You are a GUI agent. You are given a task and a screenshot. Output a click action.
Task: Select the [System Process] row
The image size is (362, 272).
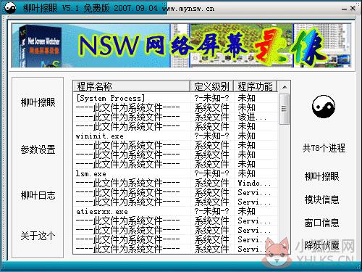[175, 98]
